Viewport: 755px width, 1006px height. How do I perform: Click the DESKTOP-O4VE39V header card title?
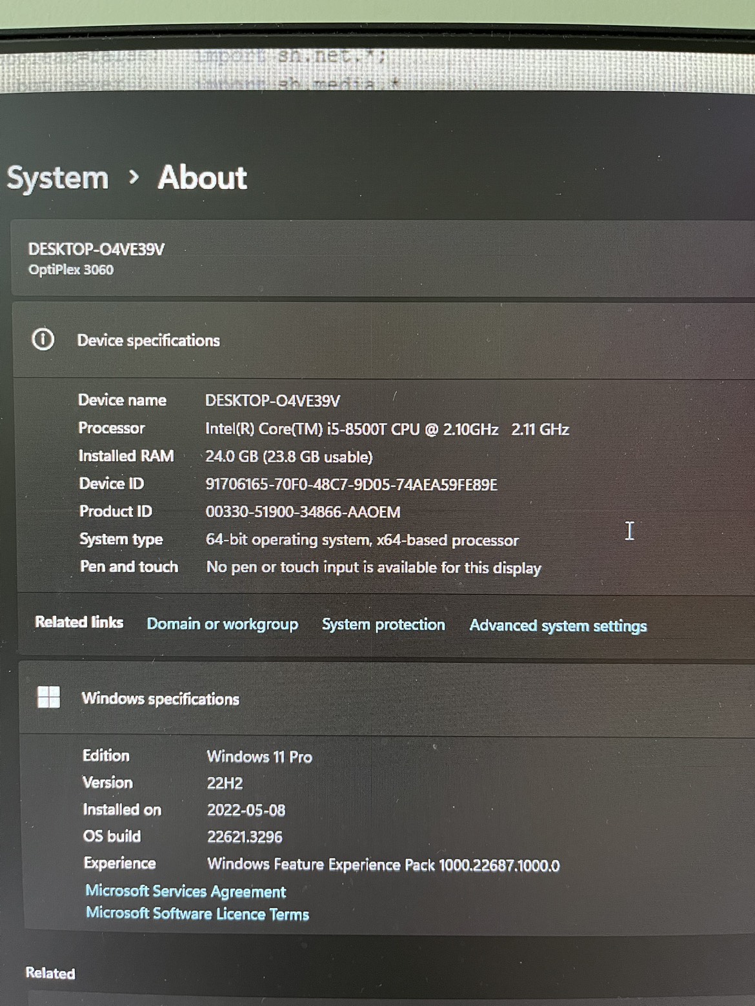pos(97,250)
